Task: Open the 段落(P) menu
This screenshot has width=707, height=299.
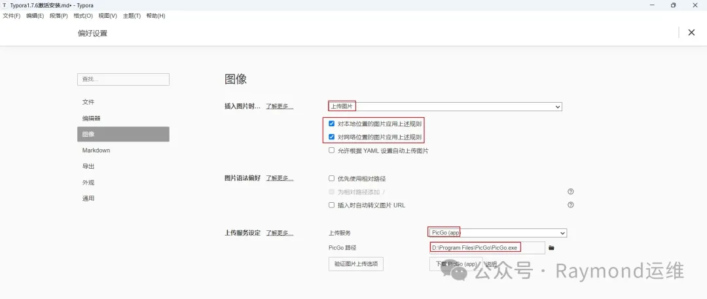Action: 59,16
